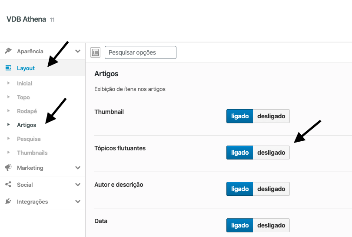352x237 pixels.
Task: Click the Layout section icon
Action: coord(8,68)
